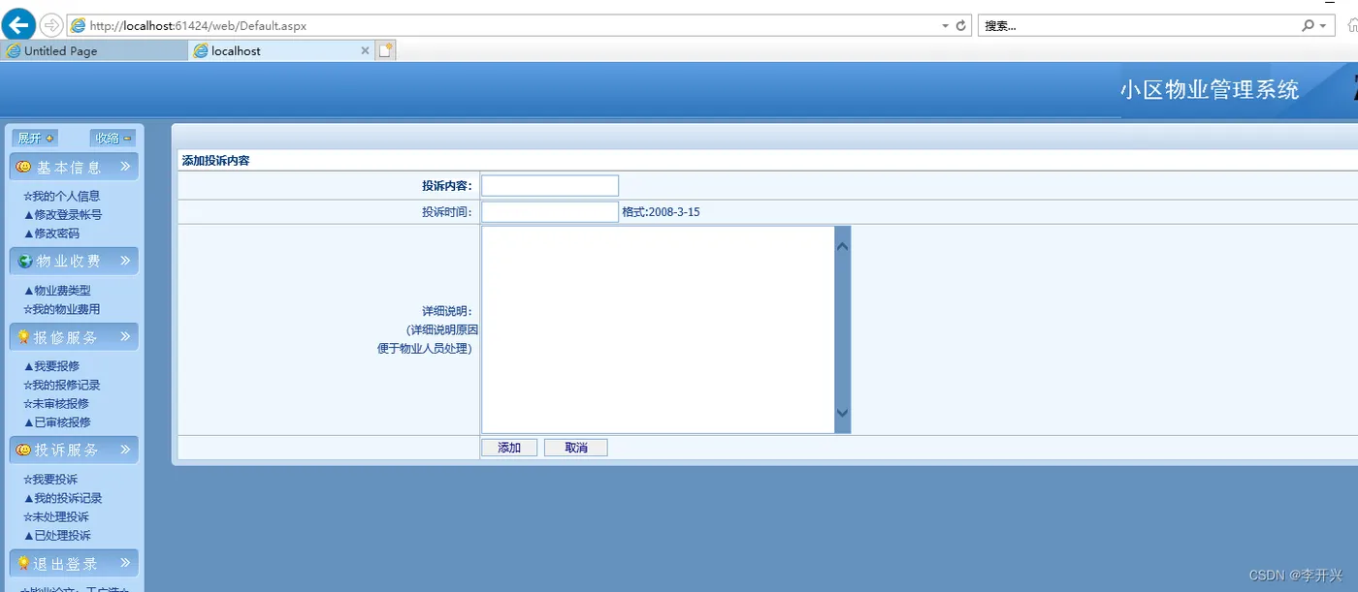Click the search magnifier icon
Image resolution: width=1358 pixels, height=592 pixels.
(1309, 26)
